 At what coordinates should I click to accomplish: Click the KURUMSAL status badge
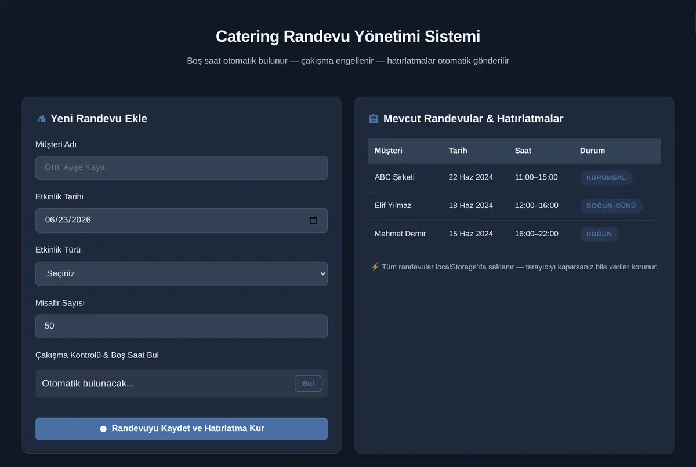(x=606, y=178)
